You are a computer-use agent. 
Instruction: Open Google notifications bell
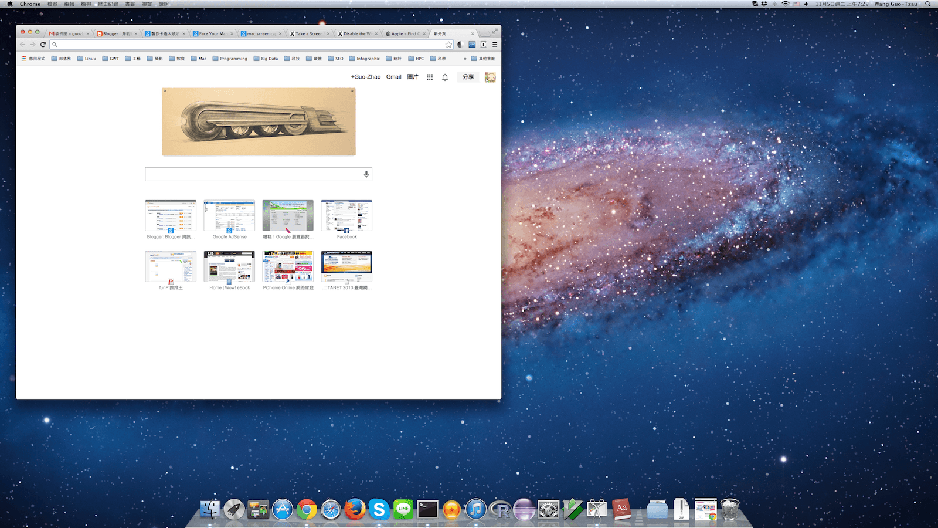[445, 77]
